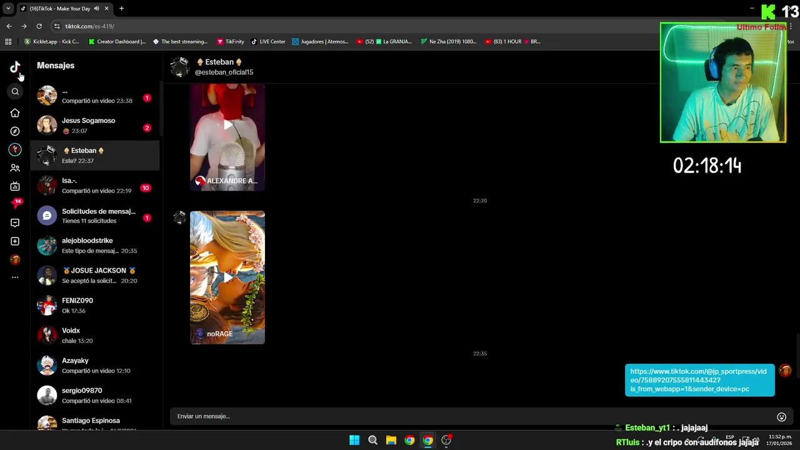800x450 pixels.
Task: Open the emoji picker in message box
Action: [x=781, y=417]
